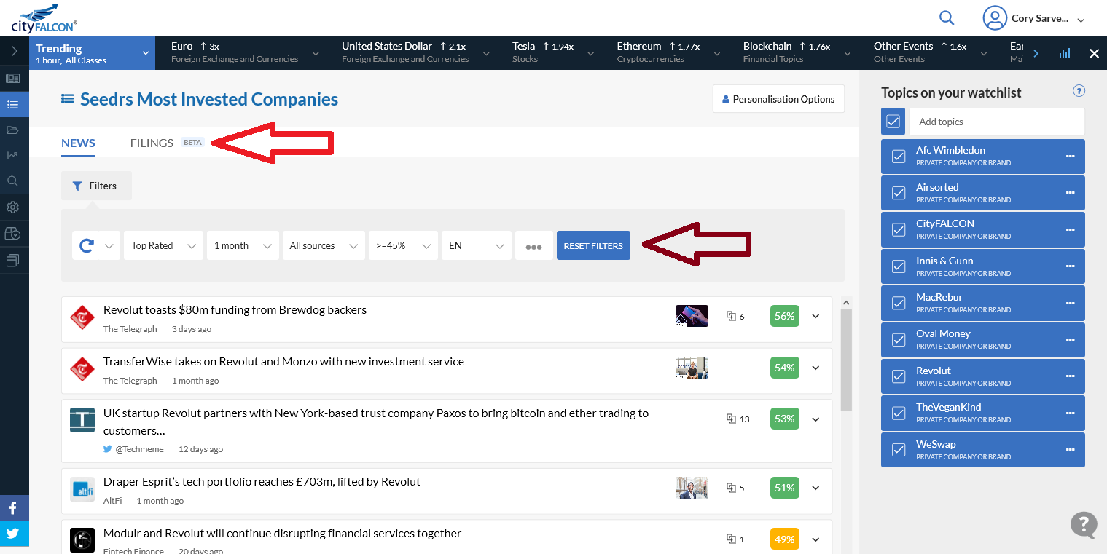Open the Modulr and Revolut article headline
Screen dimensions: 1107x554
tap(282, 533)
